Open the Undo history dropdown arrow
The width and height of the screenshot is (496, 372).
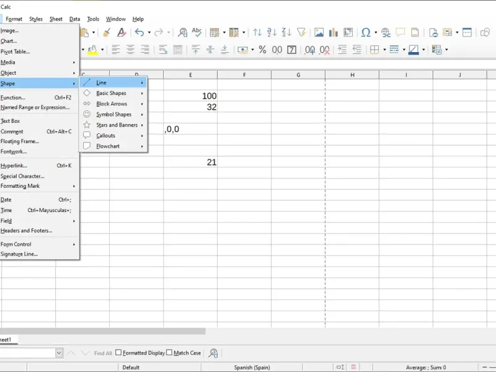tap(149, 32)
